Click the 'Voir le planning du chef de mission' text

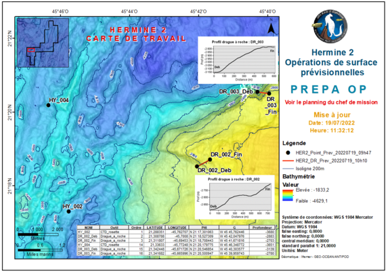click(331, 102)
